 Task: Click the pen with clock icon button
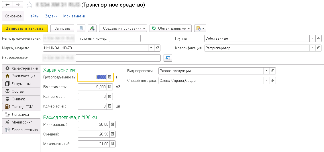pyautogui.click(x=92, y=29)
